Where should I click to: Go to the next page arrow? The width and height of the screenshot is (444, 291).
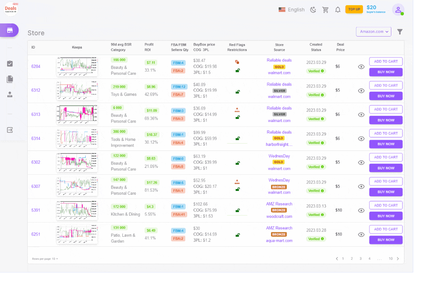[x=398, y=259]
